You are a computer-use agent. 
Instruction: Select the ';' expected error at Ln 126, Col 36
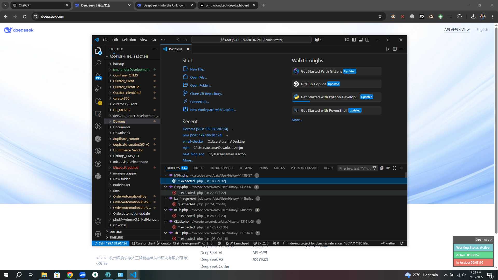pos(284,227)
